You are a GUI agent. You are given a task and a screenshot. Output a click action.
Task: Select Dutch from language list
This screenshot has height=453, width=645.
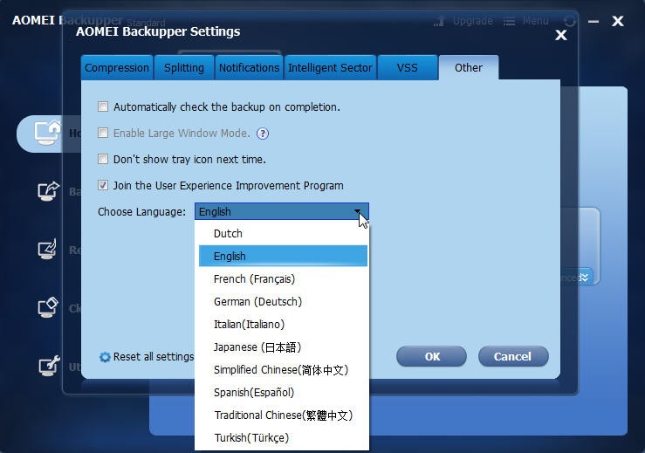(283, 234)
